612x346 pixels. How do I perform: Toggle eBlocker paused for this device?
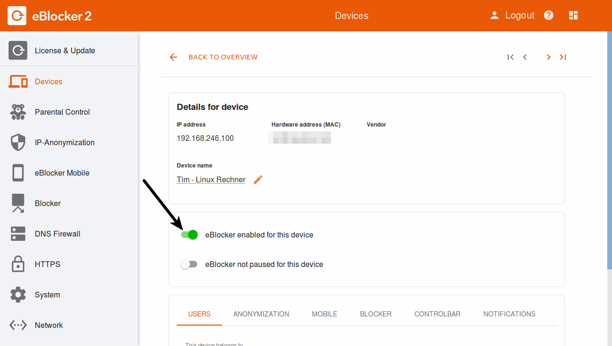[x=189, y=264]
